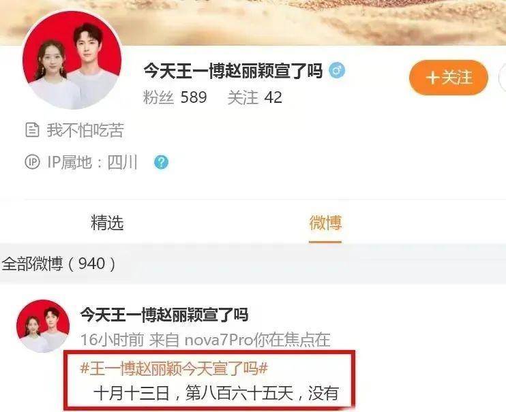Click the bio document icon
The image size is (506, 412).
(x=32, y=130)
